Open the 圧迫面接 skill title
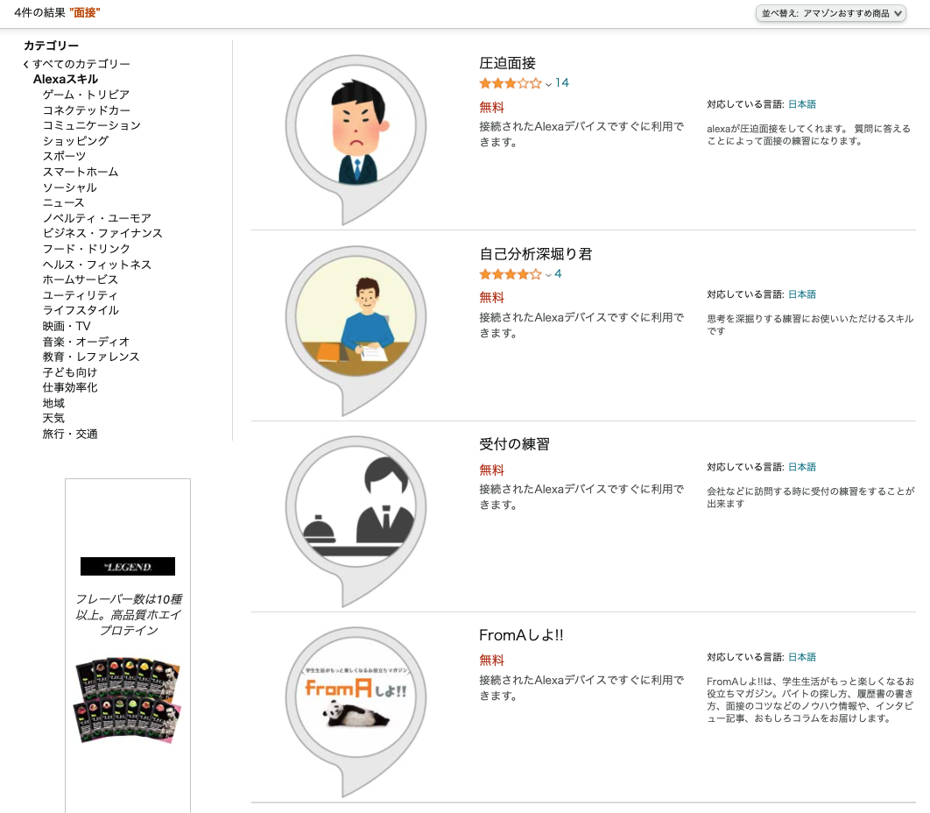The width and height of the screenshot is (930, 813). tap(507, 63)
